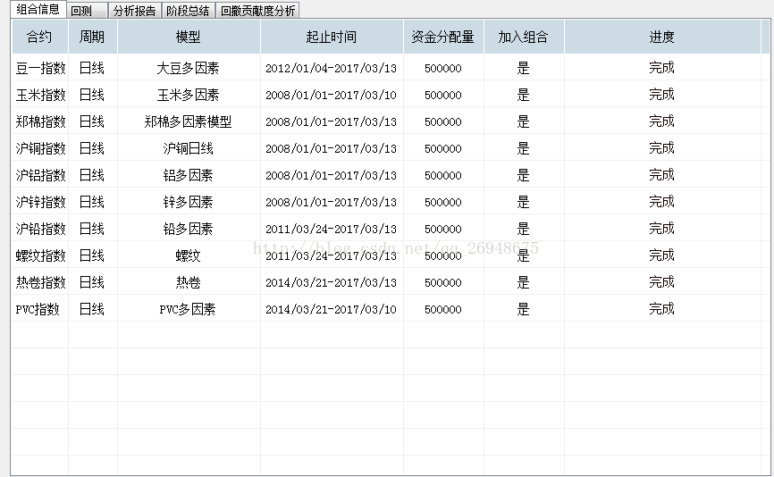The image size is (774, 477).
Task: Click 完成 in the 沪铜指数 row
Action: click(x=661, y=148)
